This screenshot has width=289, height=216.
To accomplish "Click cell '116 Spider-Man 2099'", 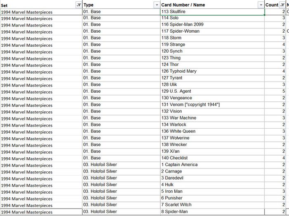I will click(212, 24).
